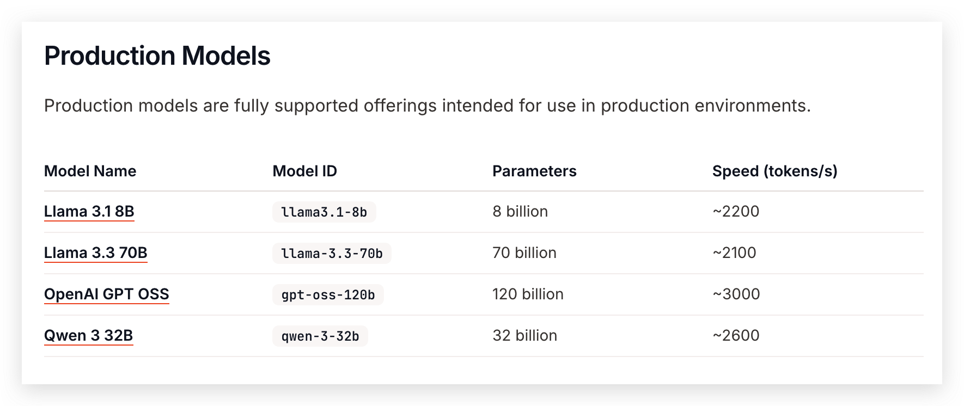964x406 pixels.
Task: Click the Speed (tokens/s) column header
Action: (x=774, y=171)
